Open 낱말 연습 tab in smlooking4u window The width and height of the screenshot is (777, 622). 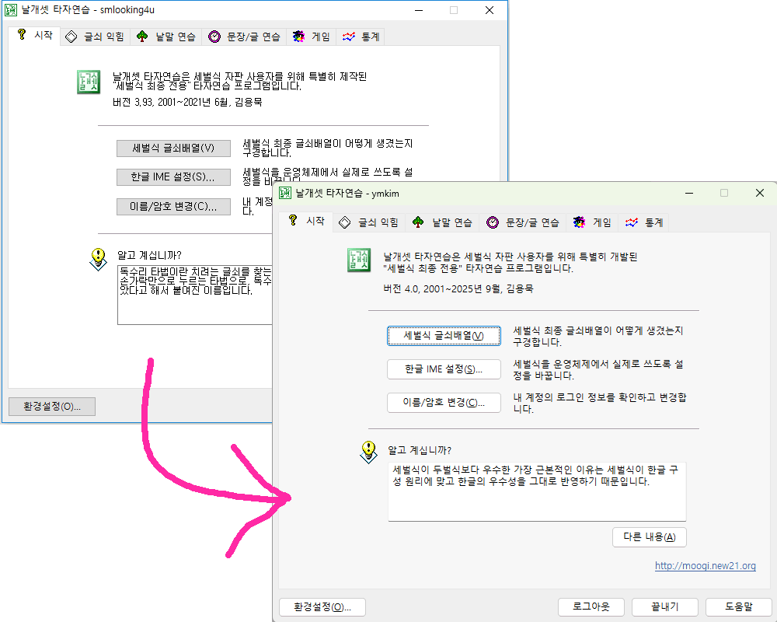click(166, 37)
